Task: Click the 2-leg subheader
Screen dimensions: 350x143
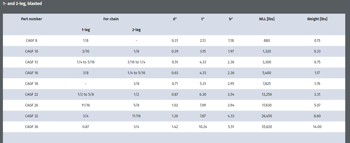Action: point(136,30)
